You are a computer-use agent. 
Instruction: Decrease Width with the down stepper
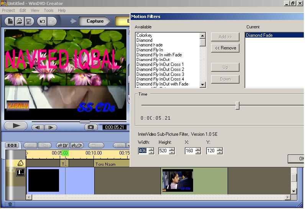point(151,153)
